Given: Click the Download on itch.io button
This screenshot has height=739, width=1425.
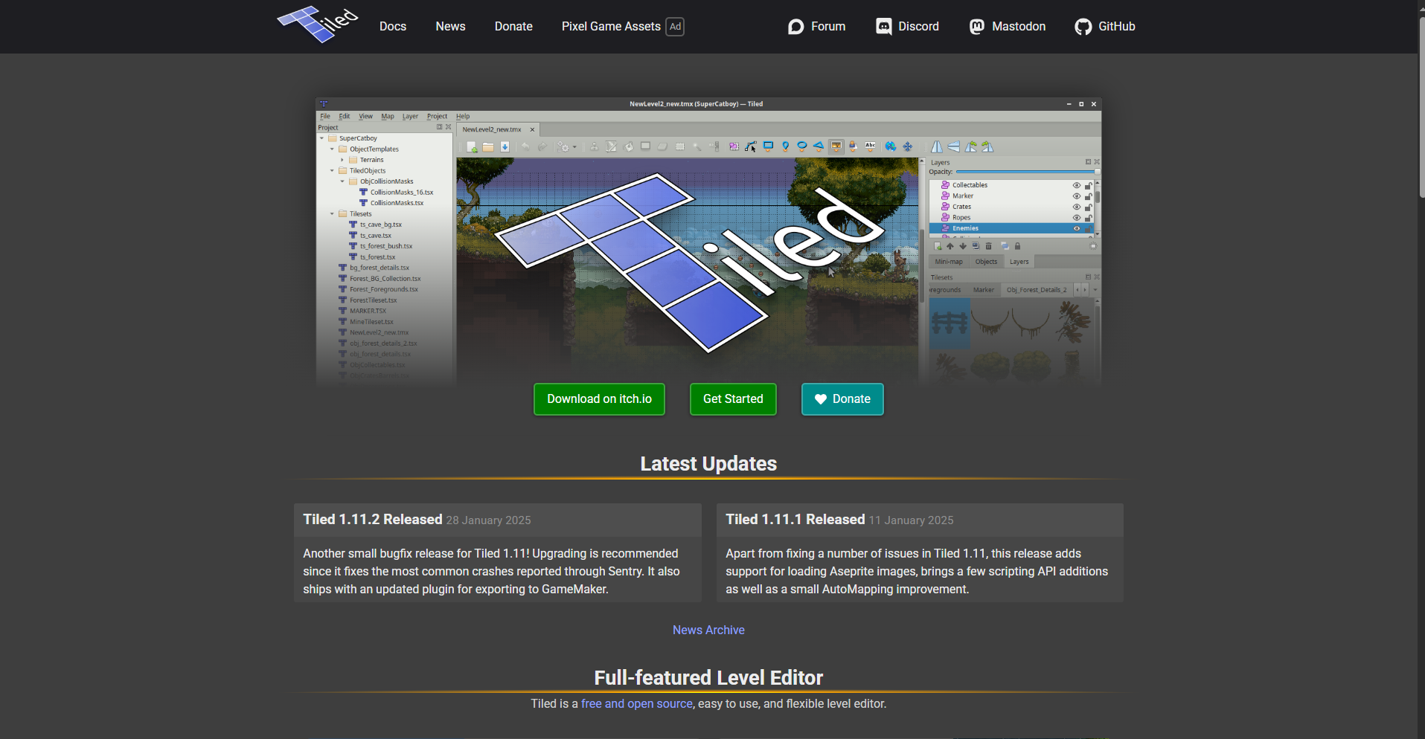Looking at the screenshot, I should [599, 399].
